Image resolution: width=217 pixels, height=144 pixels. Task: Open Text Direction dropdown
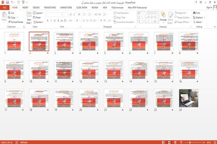point(122,13)
